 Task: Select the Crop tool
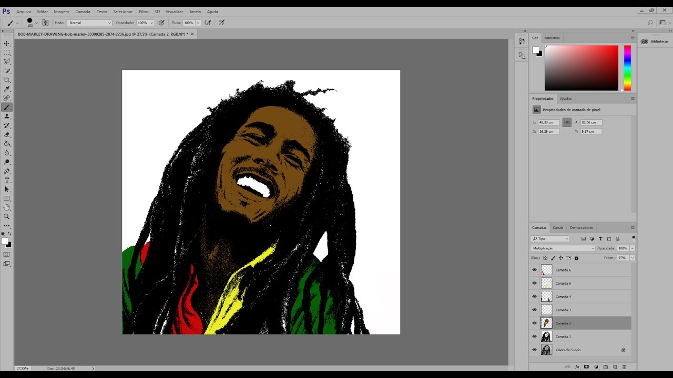(x=7, y=80)
